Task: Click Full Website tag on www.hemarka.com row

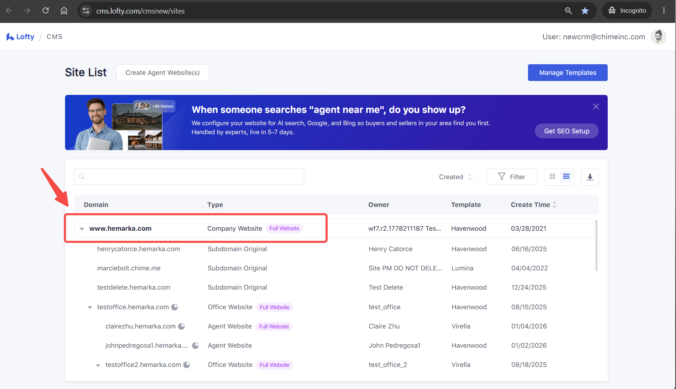Action: coord(284,228)
